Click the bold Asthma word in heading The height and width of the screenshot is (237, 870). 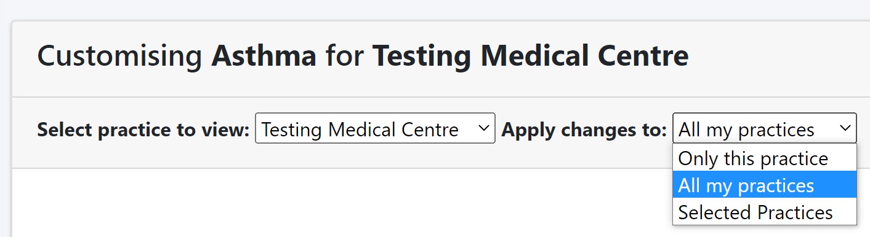(264, 56)
